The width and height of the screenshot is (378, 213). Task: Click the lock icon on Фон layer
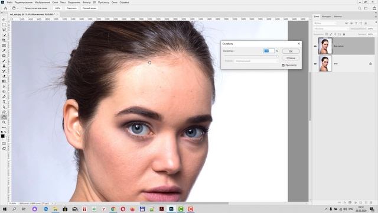[x=370, y=64]
